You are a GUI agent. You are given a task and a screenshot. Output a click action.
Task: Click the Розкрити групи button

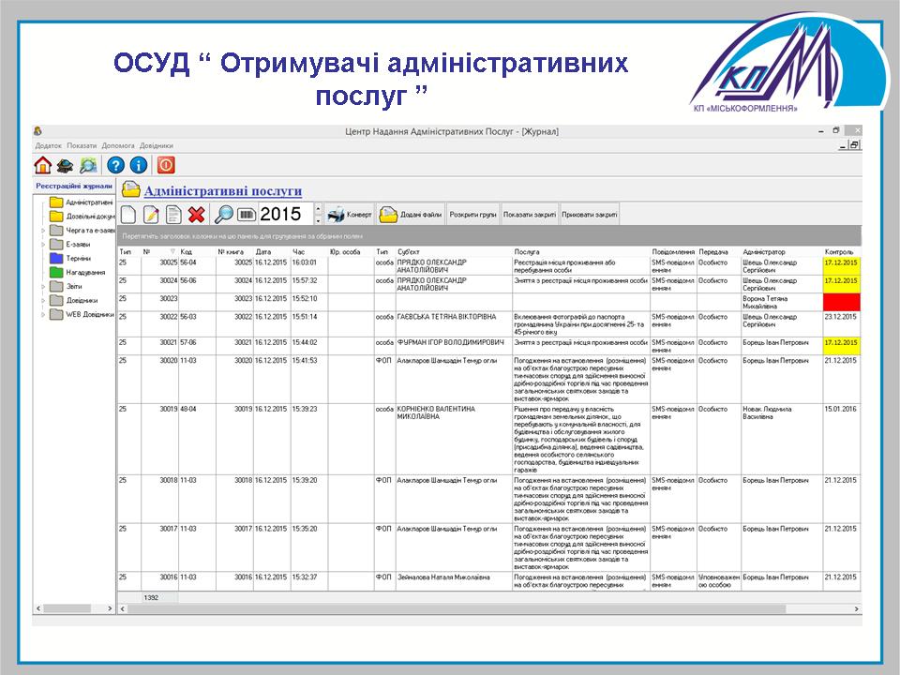[472, 215]
